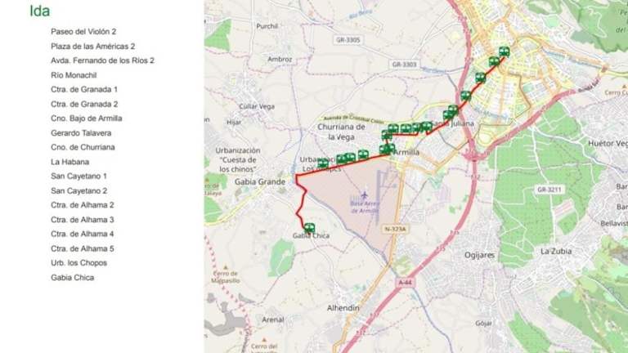Open Río Monachil stop in list
This screenshot has height=353, width=628.
click(x=74, y=75)
